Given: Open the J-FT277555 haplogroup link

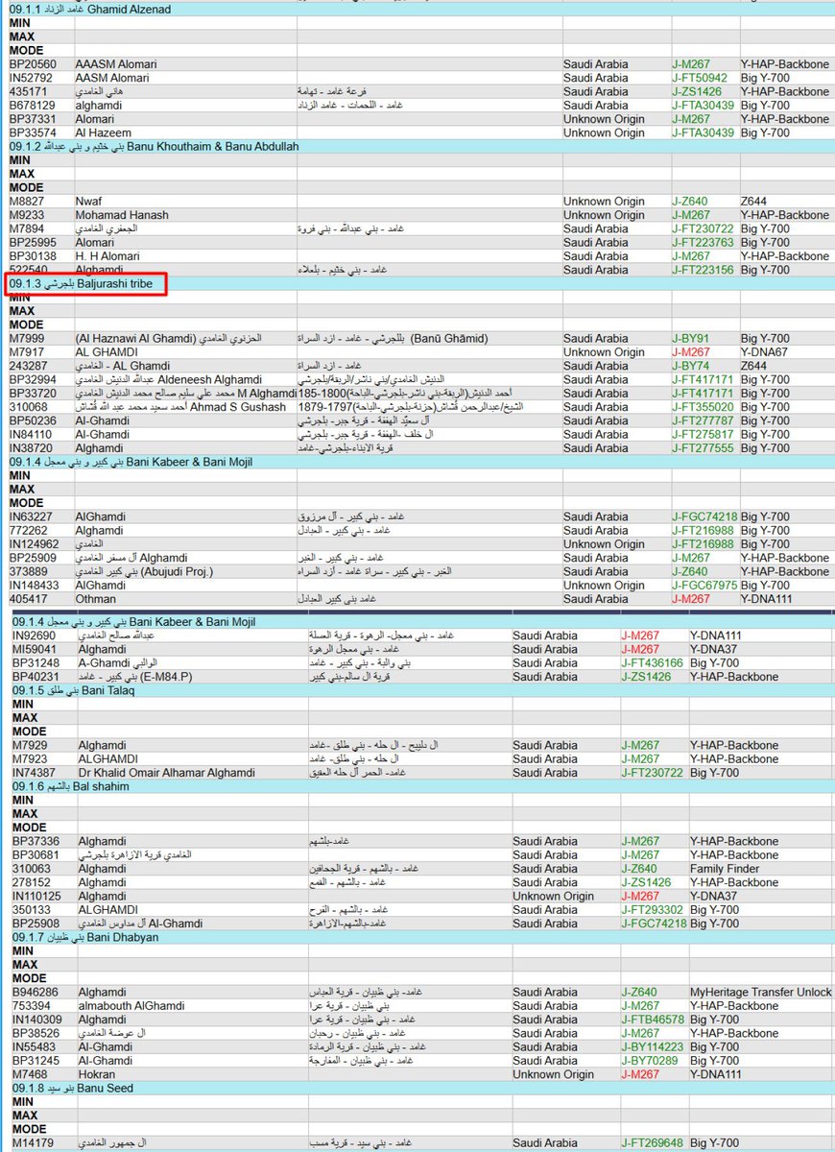Looking at the screenshot, I should click(704, 447).
